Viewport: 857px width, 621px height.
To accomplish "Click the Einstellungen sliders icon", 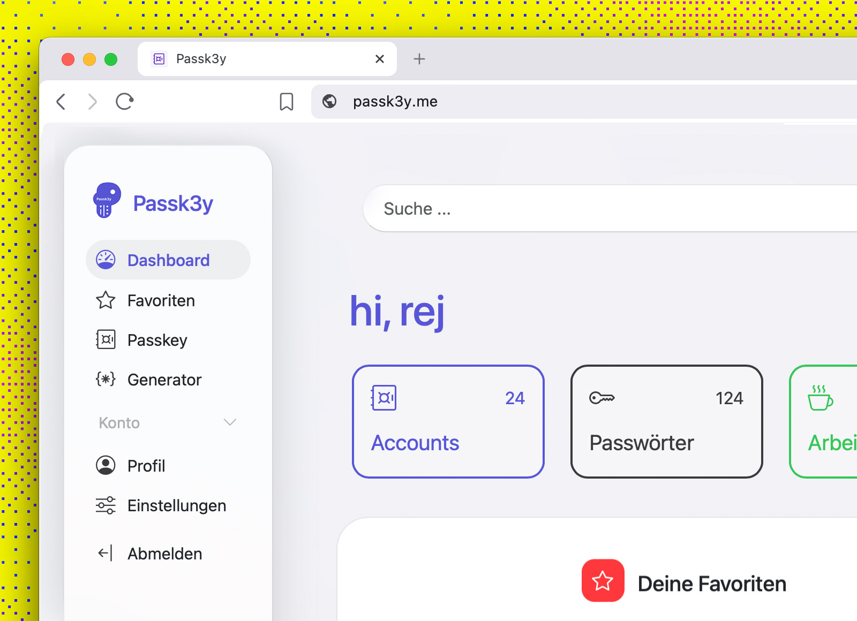I will point(106,505).
